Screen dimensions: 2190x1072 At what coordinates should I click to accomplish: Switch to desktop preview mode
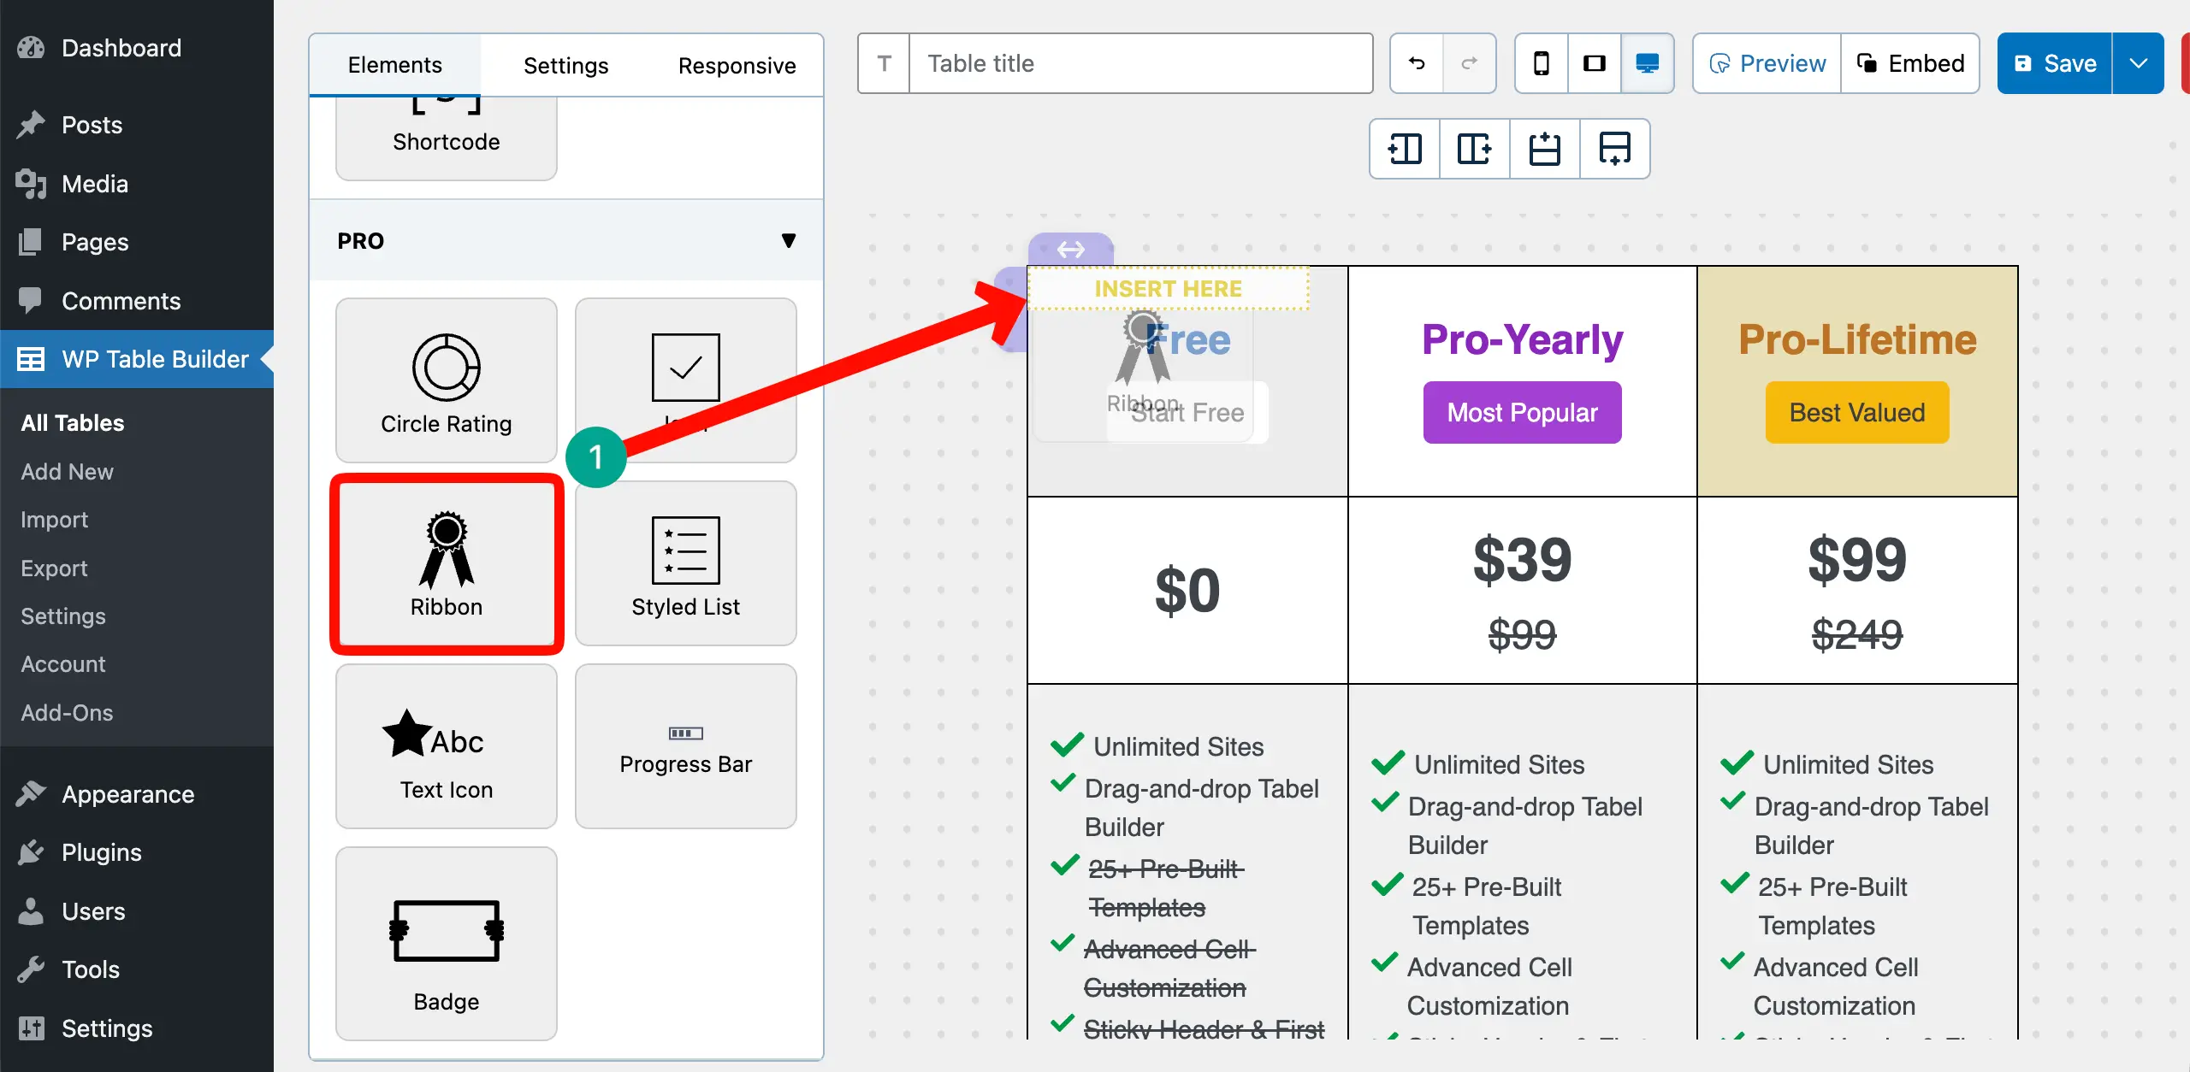click(1647, 63)
